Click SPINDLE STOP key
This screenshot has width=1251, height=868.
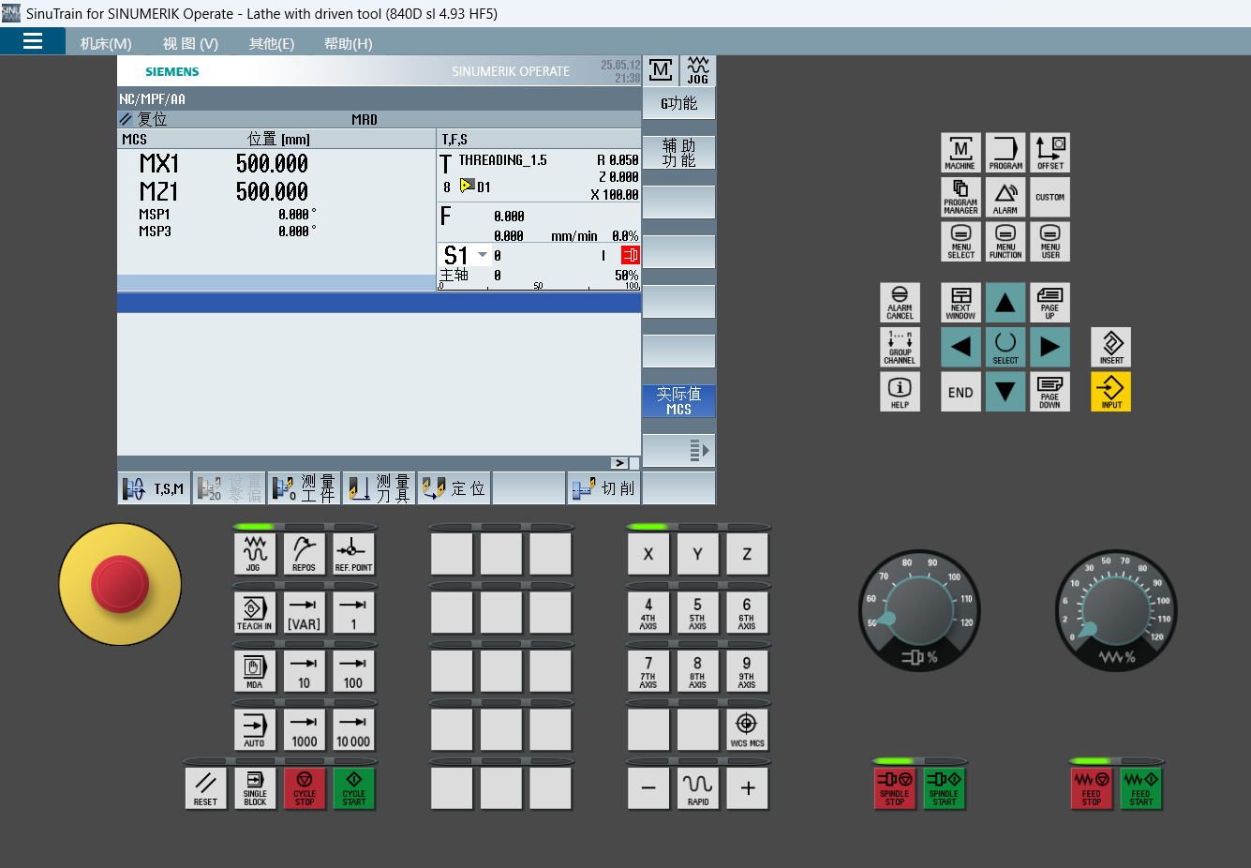pos(894,788)
